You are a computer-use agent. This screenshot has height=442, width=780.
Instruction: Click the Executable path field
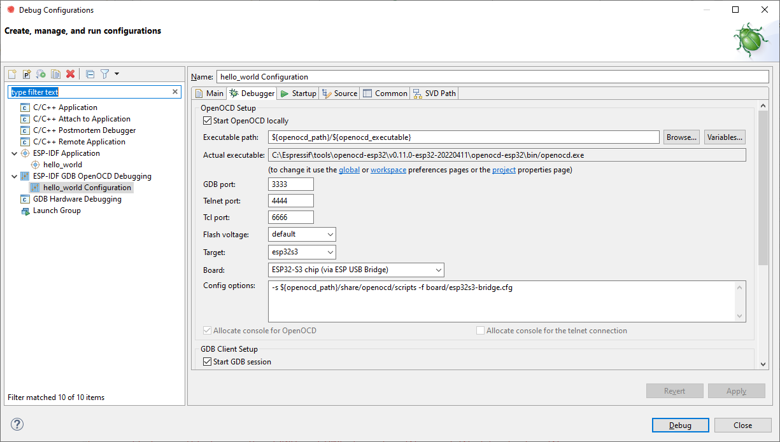tap(464, 137)
